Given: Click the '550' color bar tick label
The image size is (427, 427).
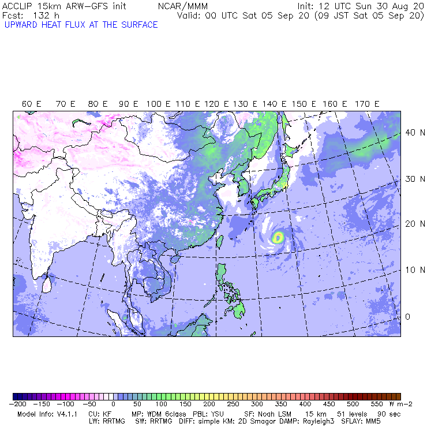Looking at the screenshot, I should tap(377, 404).
